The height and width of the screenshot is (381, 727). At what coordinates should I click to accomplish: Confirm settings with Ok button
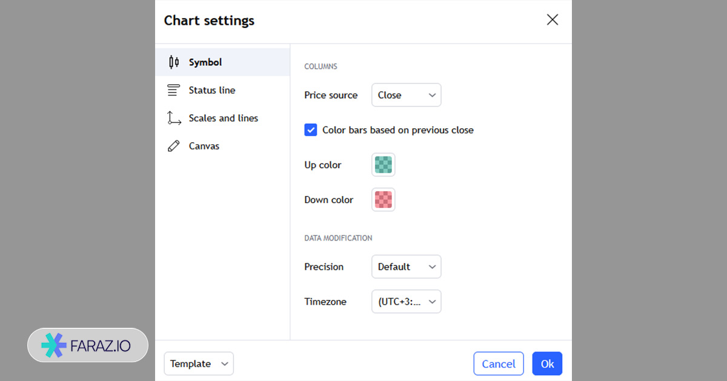(x=547, y=363)
